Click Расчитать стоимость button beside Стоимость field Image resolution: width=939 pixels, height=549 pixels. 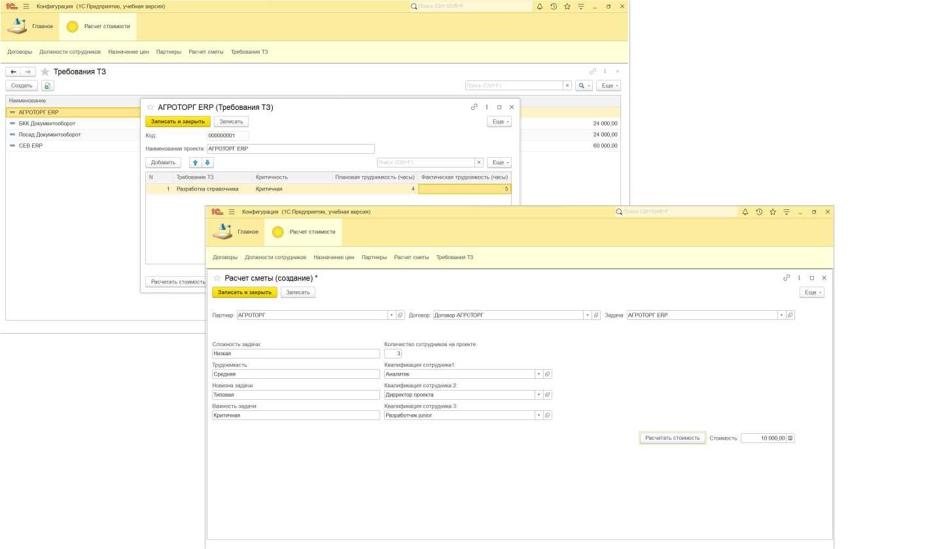point(672,438)
